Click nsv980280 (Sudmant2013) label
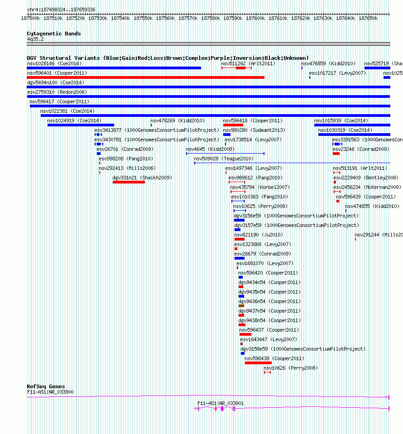The height and width of the screenshot is (434, 403). [x=254, y=130]
